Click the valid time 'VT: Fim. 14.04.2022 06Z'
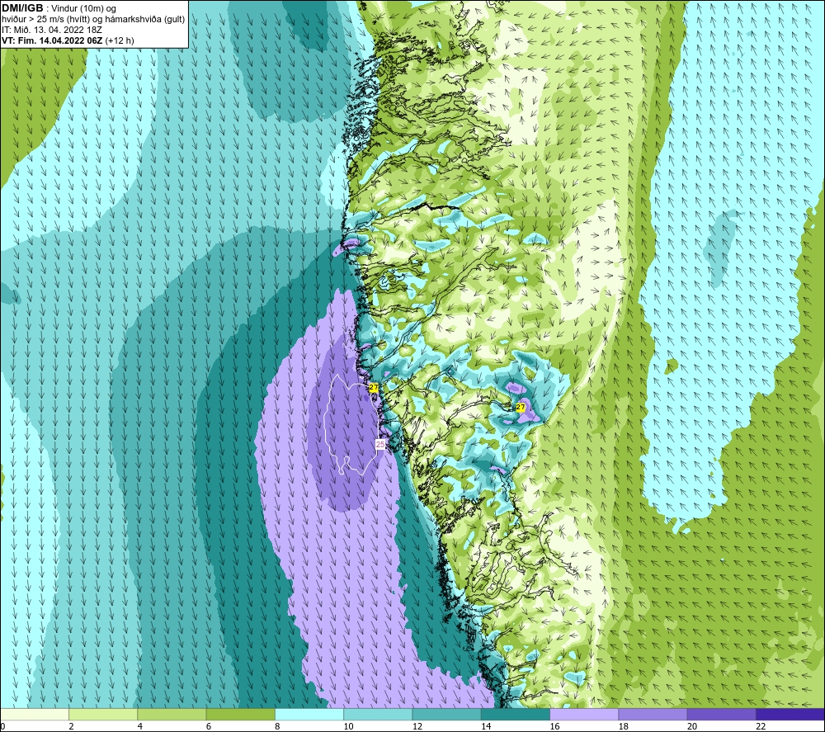825x732 pixels. 52,40
